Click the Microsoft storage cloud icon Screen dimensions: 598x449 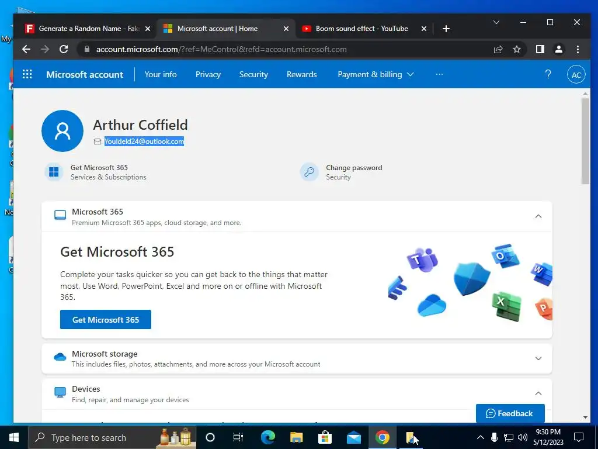[x=60, y=357]
